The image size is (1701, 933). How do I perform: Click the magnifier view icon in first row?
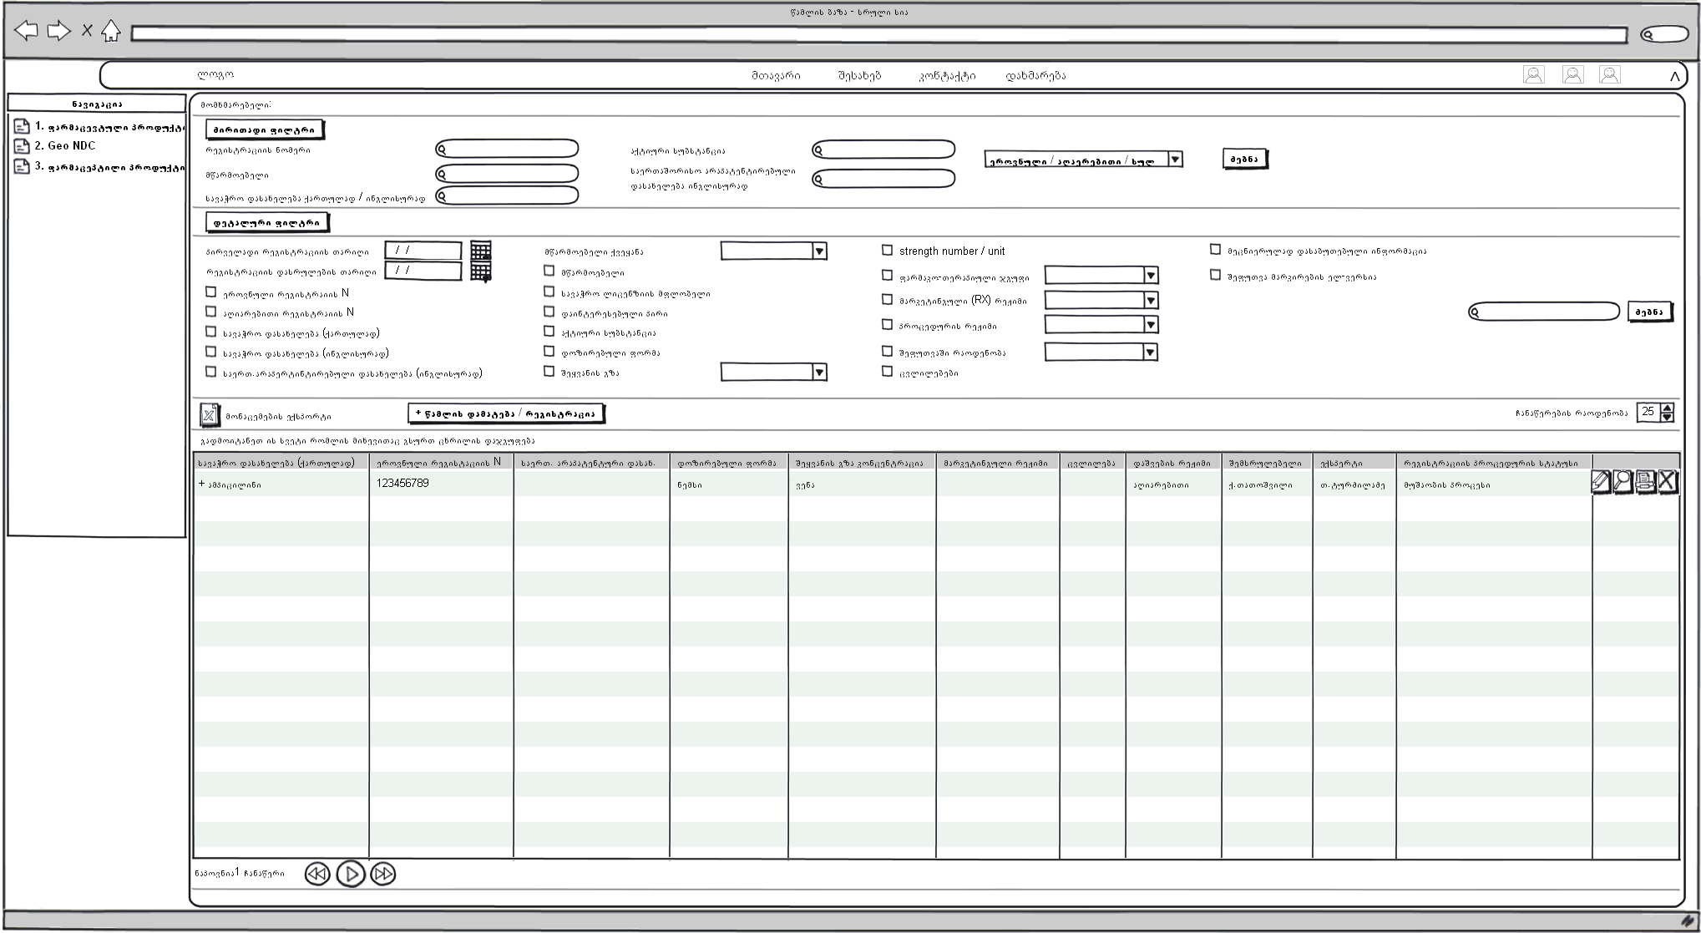1623,482
